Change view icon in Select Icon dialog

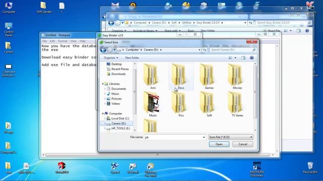(x=231, y=58)
